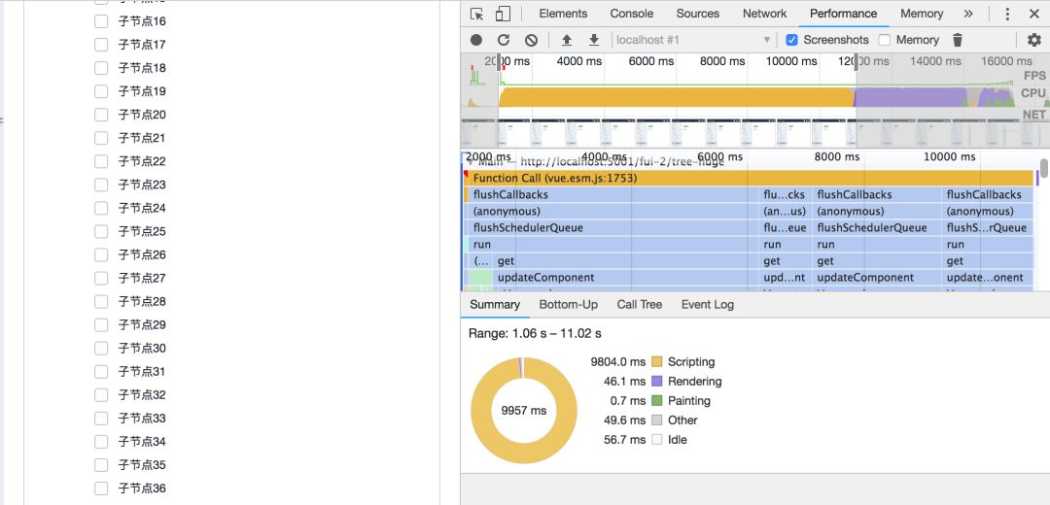Toggle the device toolbar icon
This screenshot has height=505, width=1050.
point(503,14)
